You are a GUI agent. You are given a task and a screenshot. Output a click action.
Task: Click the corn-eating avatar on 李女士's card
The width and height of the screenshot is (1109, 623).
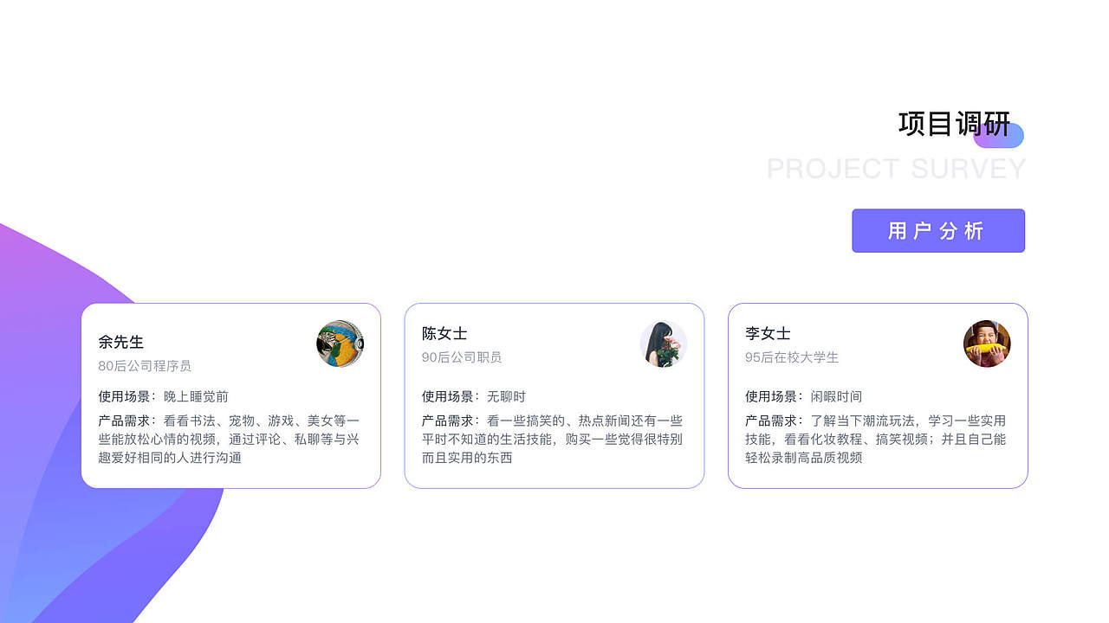click(x=987, y=344)
